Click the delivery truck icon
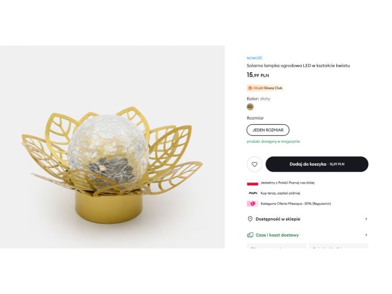The image size is (392, 294). [250, 235]
